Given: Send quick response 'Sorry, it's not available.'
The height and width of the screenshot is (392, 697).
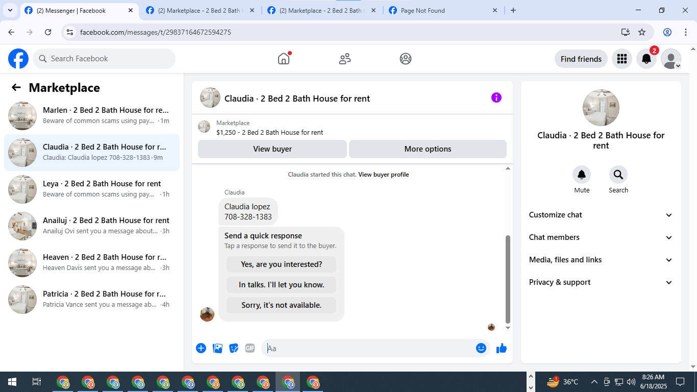Looking at the screenshot, I should [x=282, y=305].
